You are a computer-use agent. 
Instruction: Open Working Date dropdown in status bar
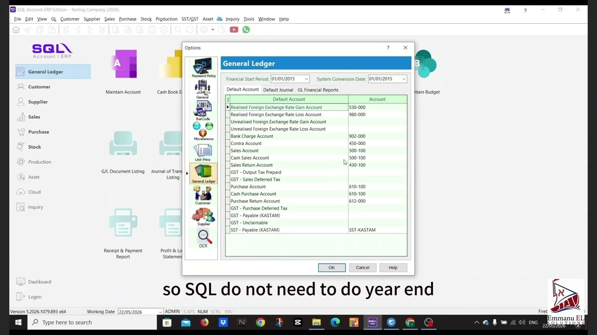pos(160,312)
